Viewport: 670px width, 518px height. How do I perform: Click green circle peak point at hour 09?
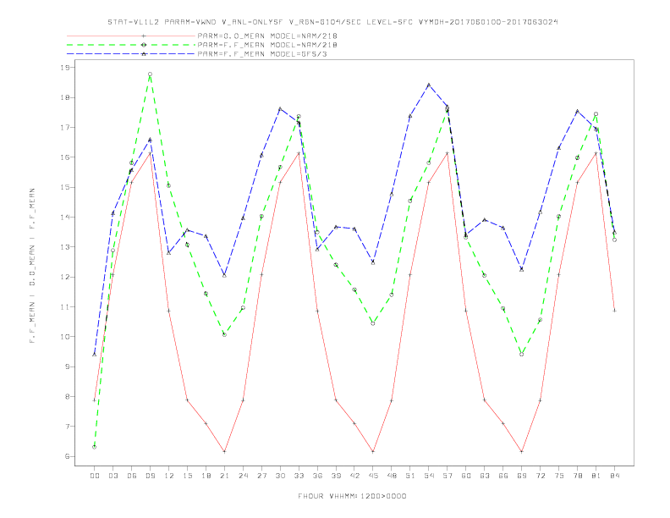click(150, 74)
